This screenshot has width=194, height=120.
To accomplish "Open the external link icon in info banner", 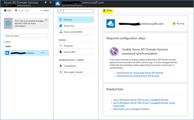I will tap(46, 20).
